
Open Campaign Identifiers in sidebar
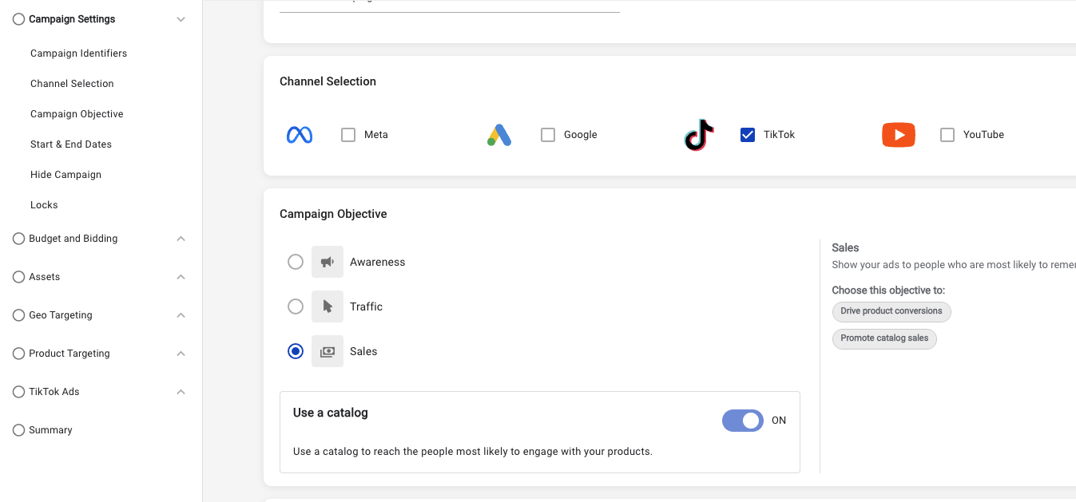(78, 53)
